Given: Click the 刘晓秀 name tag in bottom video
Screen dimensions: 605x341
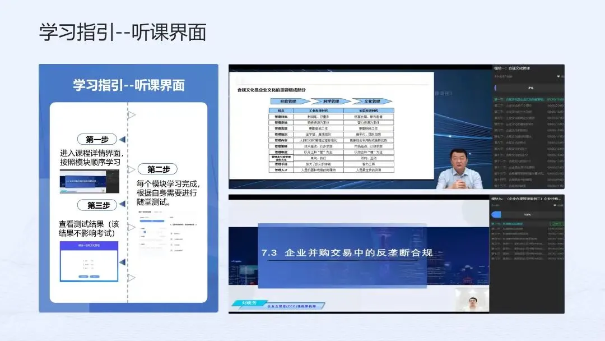Looking at the screenshot, I should click(249, 303).
